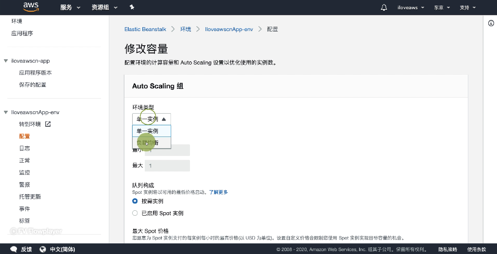Click the 最小 instances input field
Screen dimensions: 497x254
coord(167,151)
